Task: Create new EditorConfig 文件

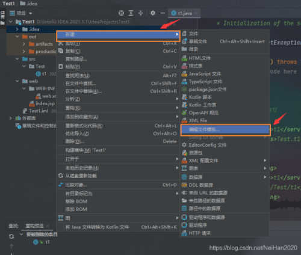Action: click(x=225, y=145)
